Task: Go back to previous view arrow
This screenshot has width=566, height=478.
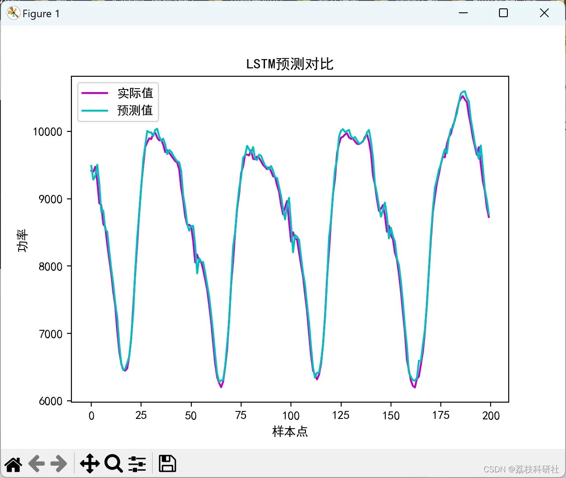Action: [37, 464]
